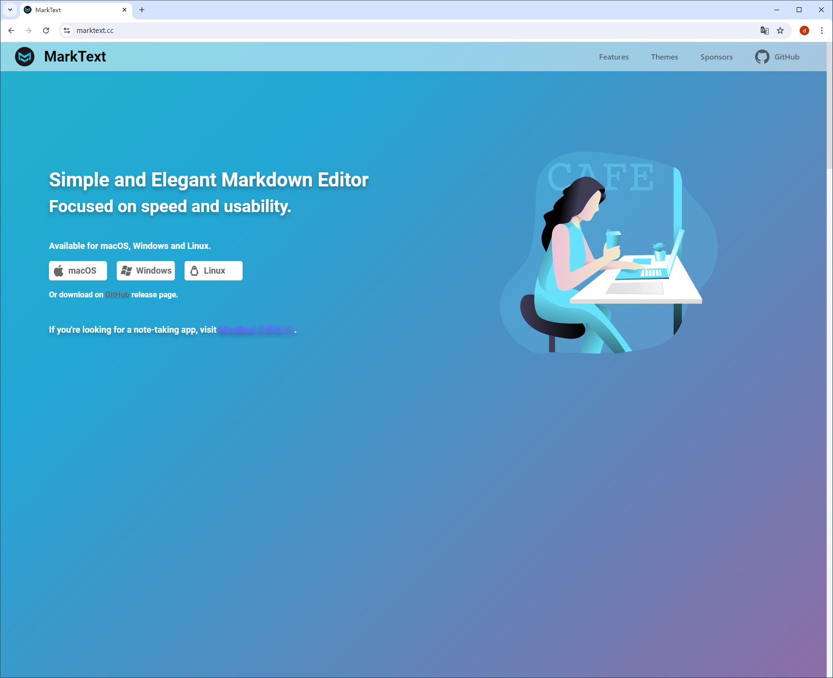Click the cafe woman illustration
833x678 pixels.
click(609, 253)
